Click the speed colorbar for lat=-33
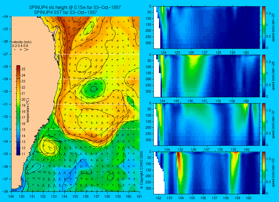Screen dimensions: 279x202 tap(263, 173)
